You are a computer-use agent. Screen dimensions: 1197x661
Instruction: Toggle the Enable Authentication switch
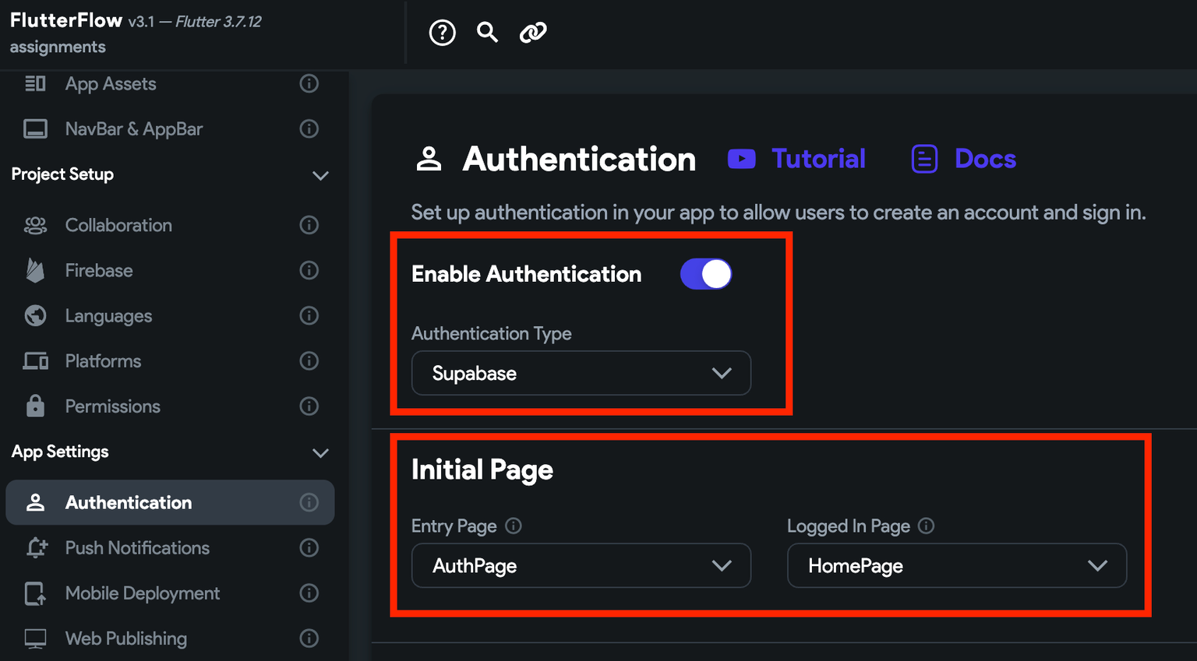click(x=706, y=274)
